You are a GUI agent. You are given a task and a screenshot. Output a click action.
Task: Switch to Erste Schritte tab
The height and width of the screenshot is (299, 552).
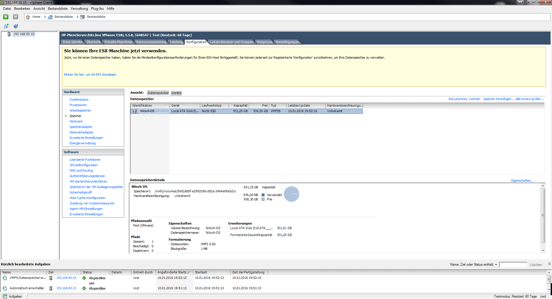click(x=72, y=42)
